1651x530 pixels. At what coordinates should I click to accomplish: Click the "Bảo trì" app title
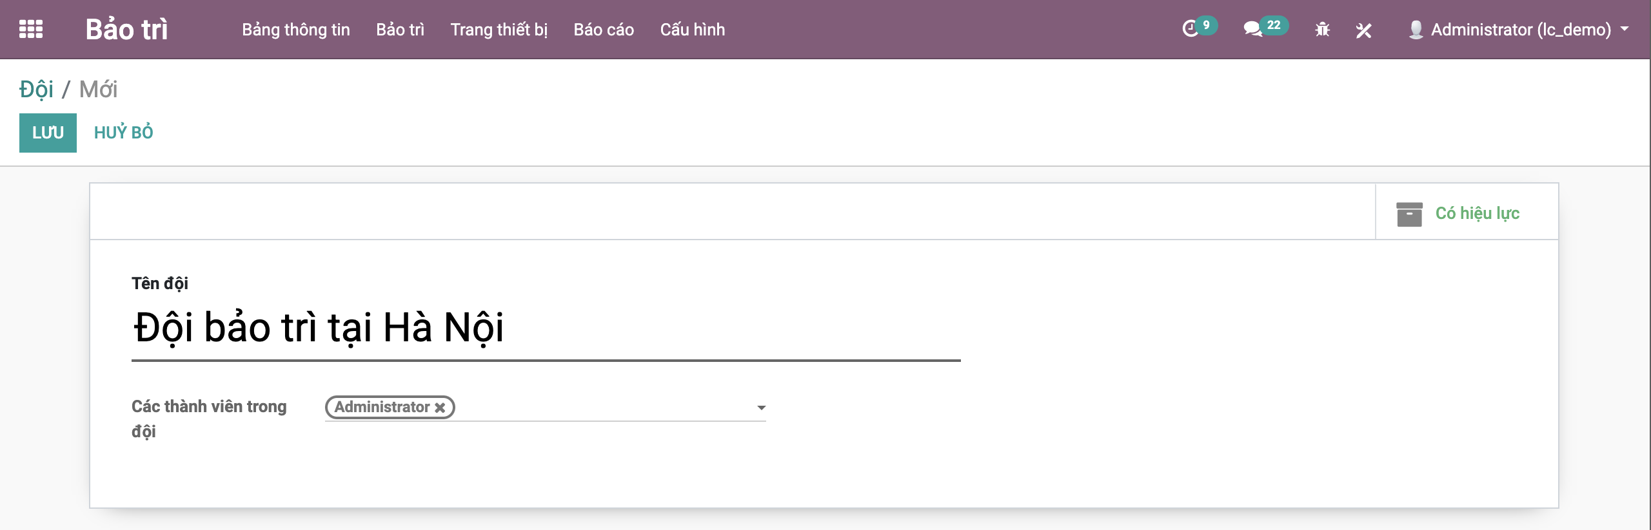tap(126, 30)
